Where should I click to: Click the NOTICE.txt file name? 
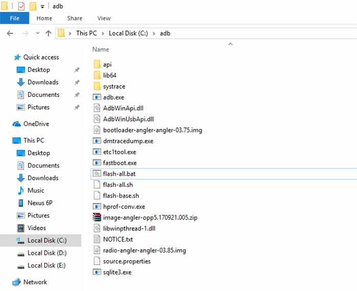118,240
